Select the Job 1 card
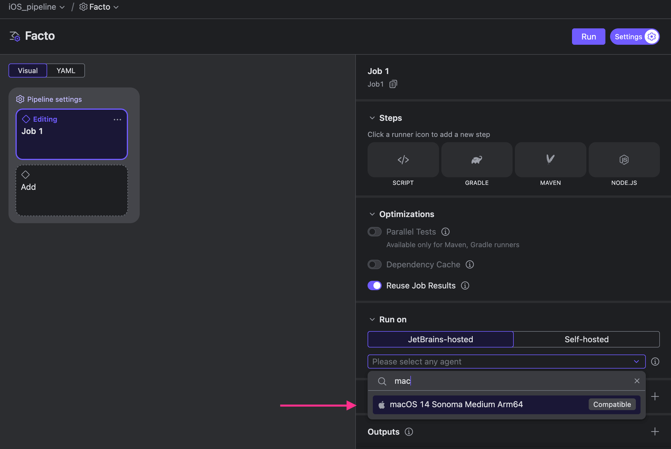This screenshot has width=671, height=449. click(x=72, y=134)
